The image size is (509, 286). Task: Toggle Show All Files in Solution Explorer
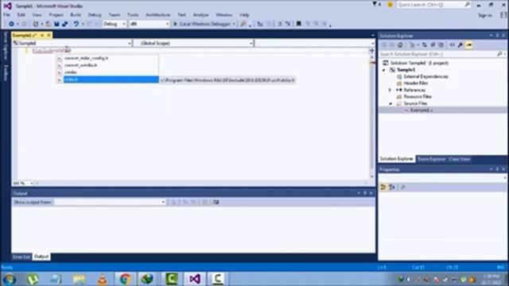point(441,45)
